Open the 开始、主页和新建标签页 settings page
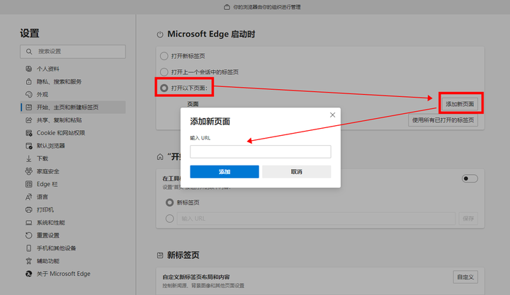Image resolution: width=510 pixels, height=295 pixels. pyautogui.click(x=73, y=108)
